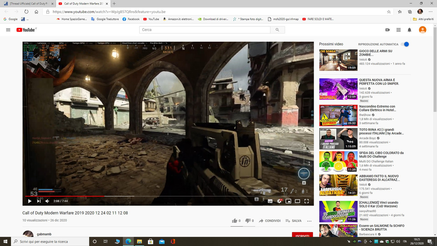Open more actions three-dot menu
This screenshot has width=437, height=246.
[x=309, y=221]
